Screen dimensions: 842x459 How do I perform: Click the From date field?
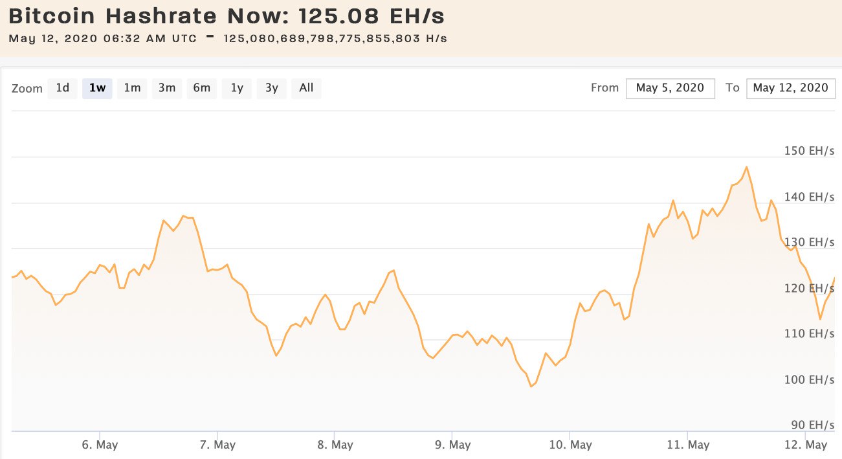click(670, 88)
